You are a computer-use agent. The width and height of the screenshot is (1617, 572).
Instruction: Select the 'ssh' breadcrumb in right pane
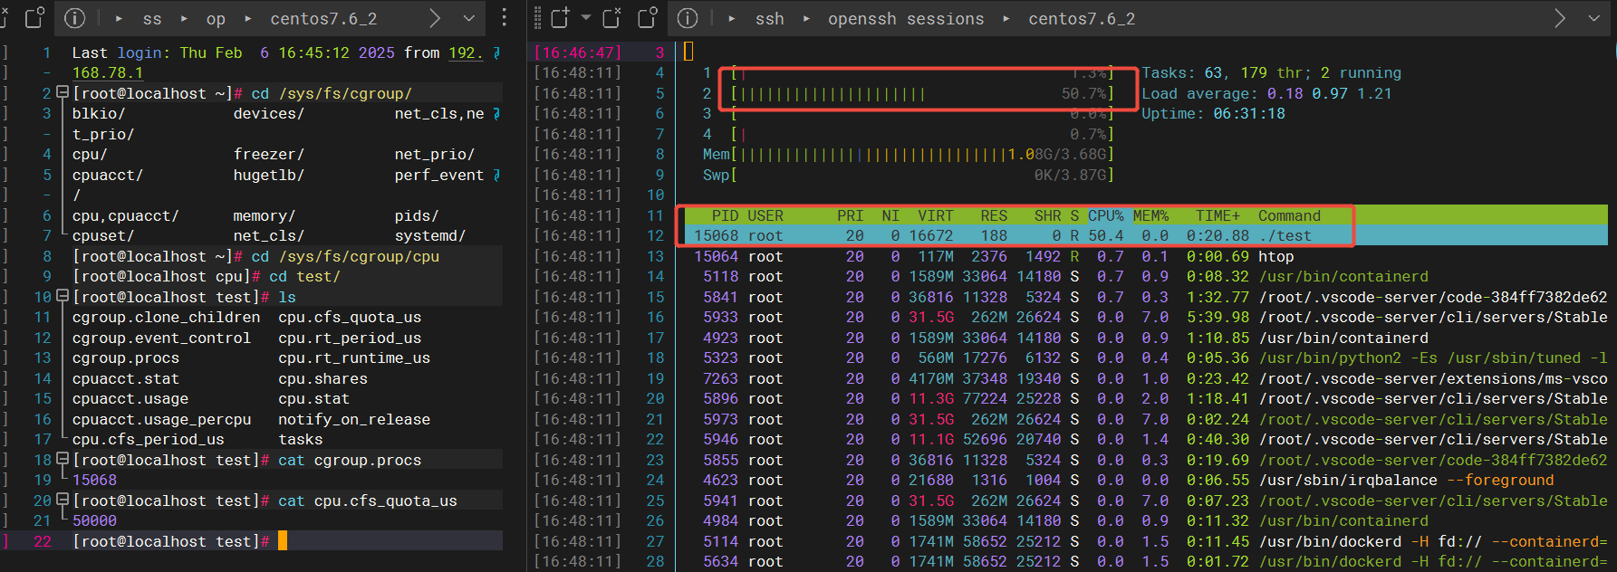click(770, 19)
